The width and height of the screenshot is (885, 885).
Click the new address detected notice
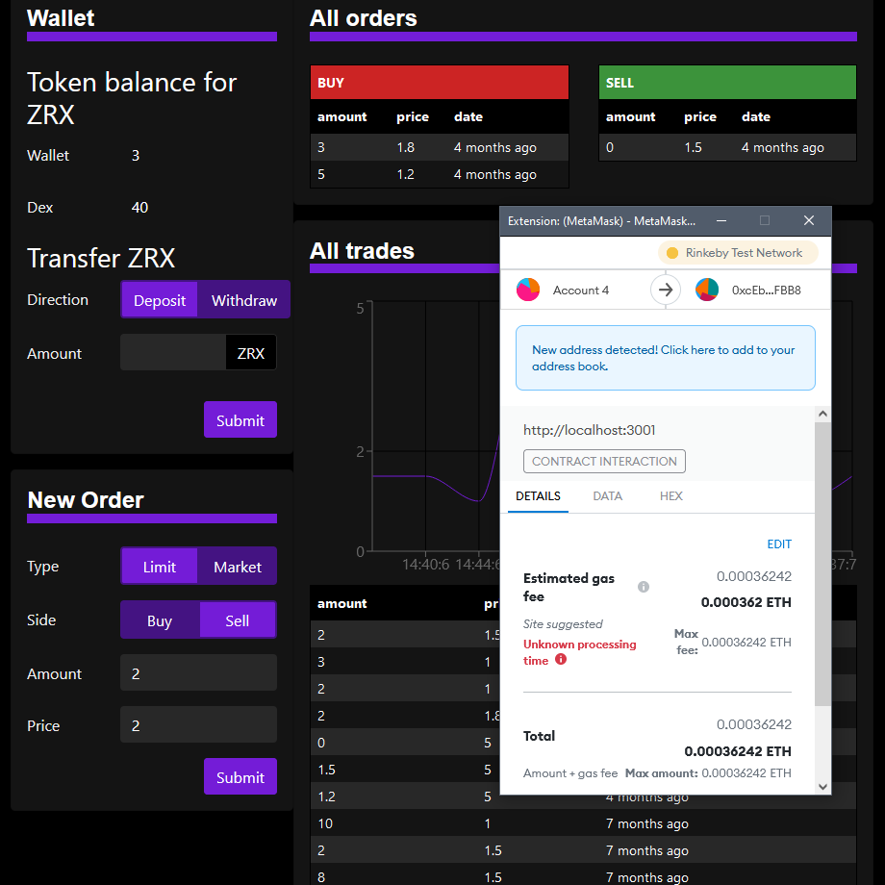(665, 358)
